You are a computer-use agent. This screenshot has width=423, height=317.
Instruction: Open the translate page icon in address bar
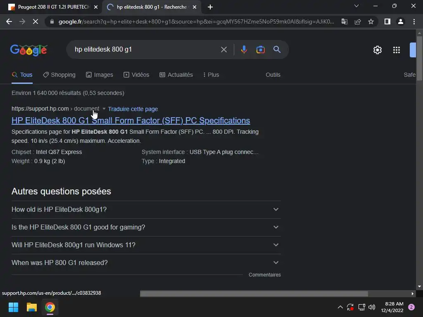coord(345,21)
